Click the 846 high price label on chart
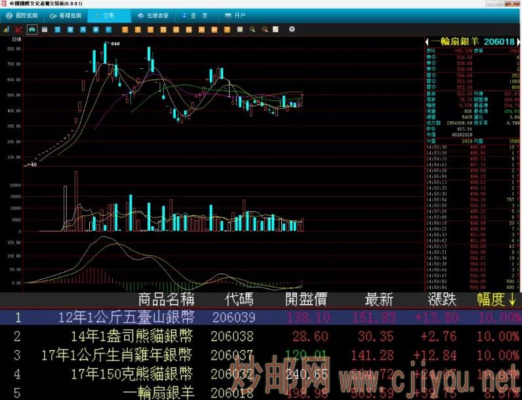 (x=115, y=43)
